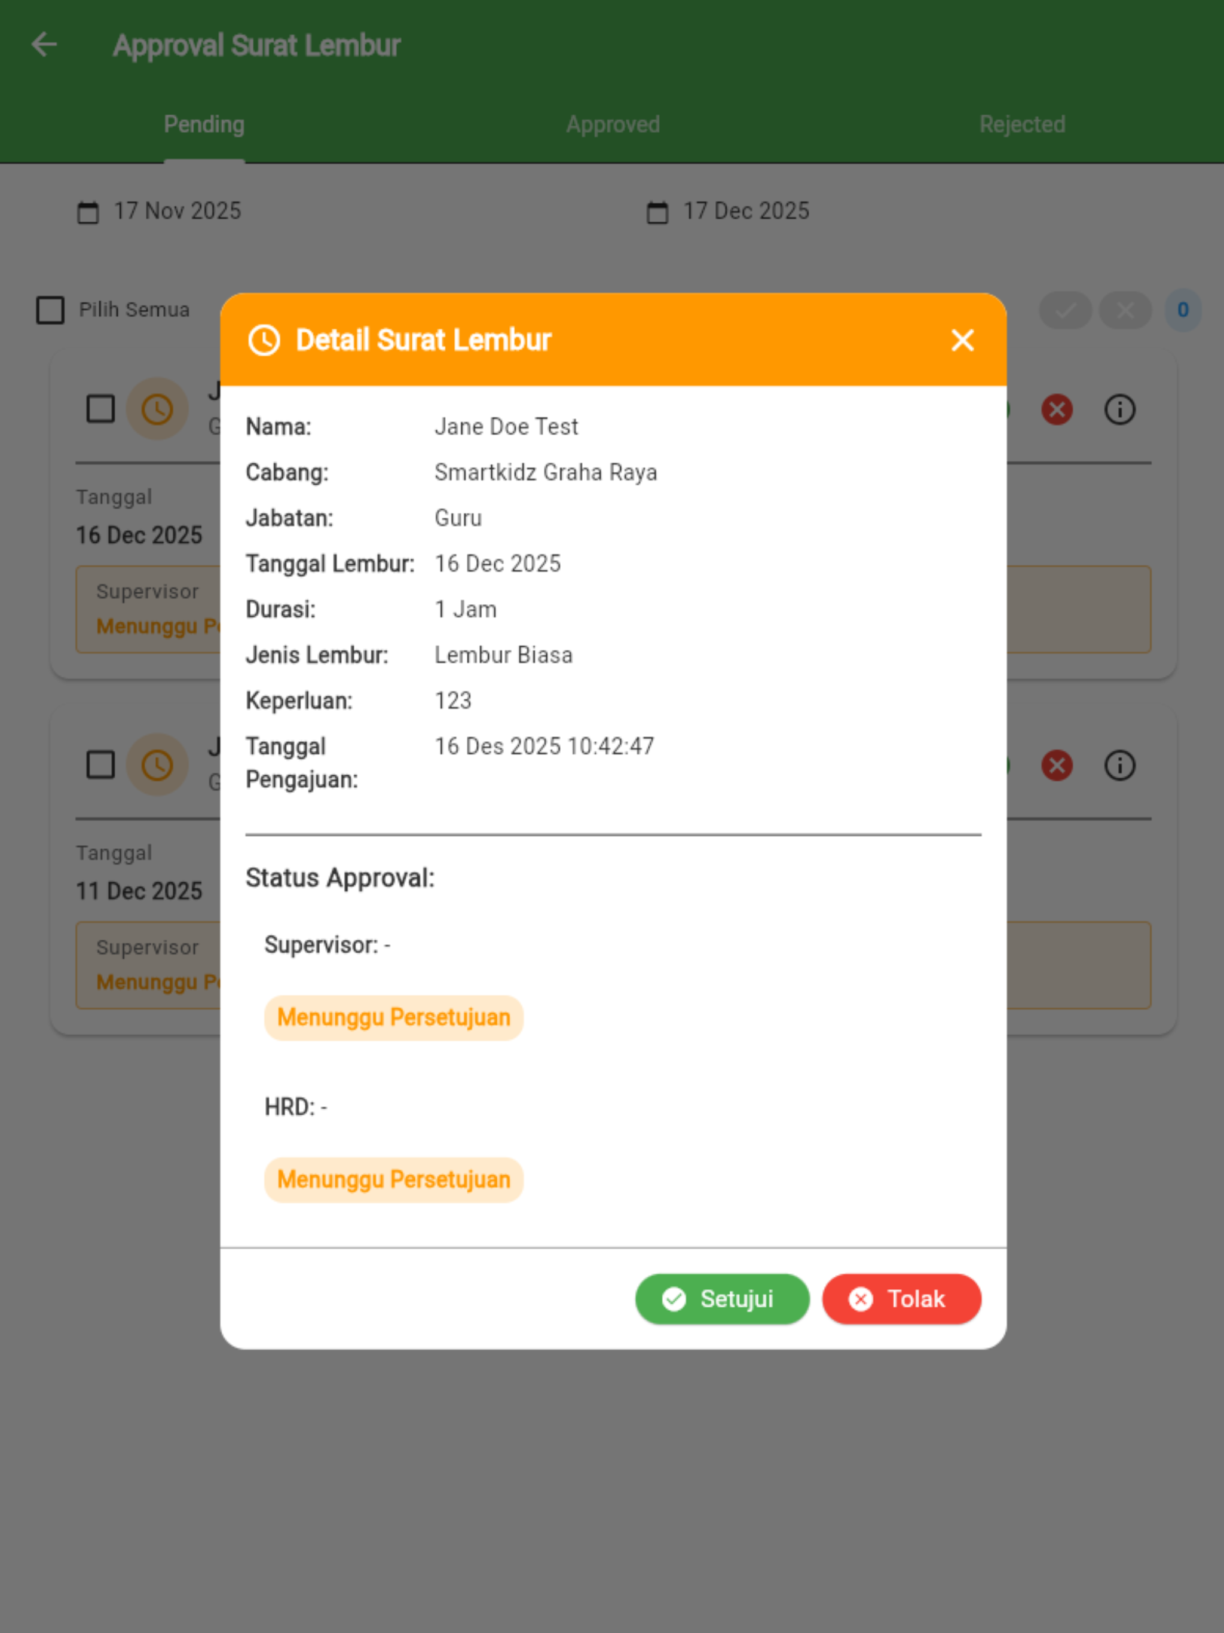Image resolution: width=1224 pixels, height=1633 pixels.
Task: Open the Approved tab
Action: tap(613, 124)
